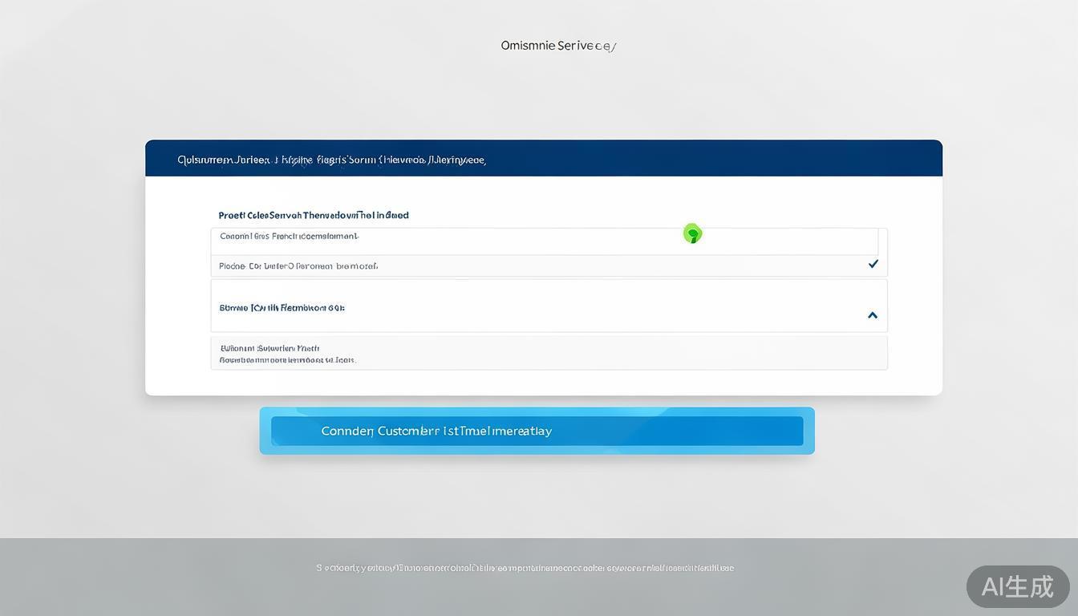This screenshot has width=1078, height=616.
Task: Click the empty right side of the navy header bar
Action: 722,159
